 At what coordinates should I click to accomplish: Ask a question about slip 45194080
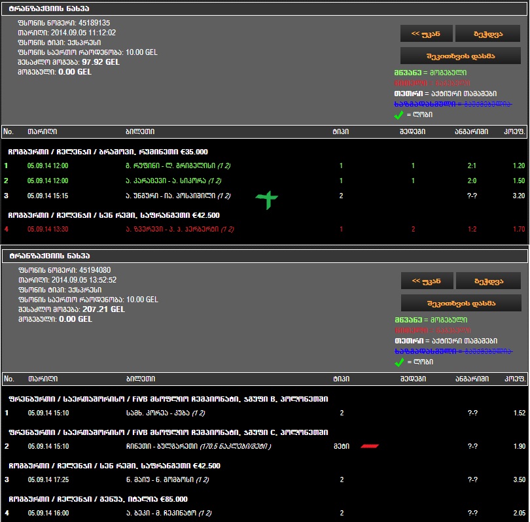click(x=461, y=303)
